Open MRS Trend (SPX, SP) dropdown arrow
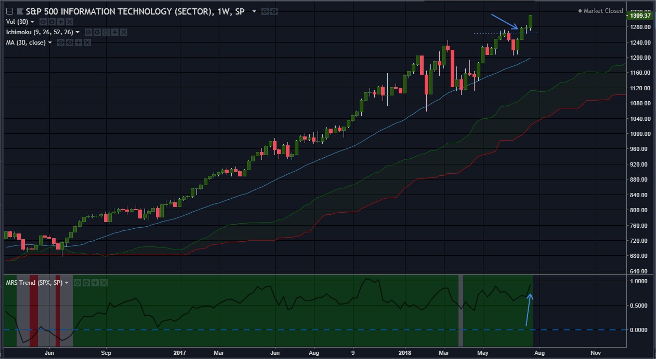 tap(67, 283)
